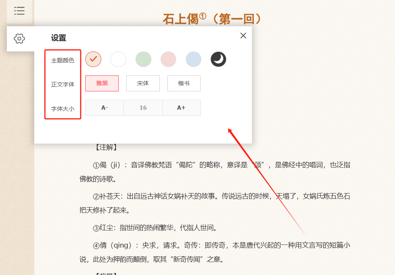Apply the light blue theme color
395x275 pixels.
(x=193, y=59)
